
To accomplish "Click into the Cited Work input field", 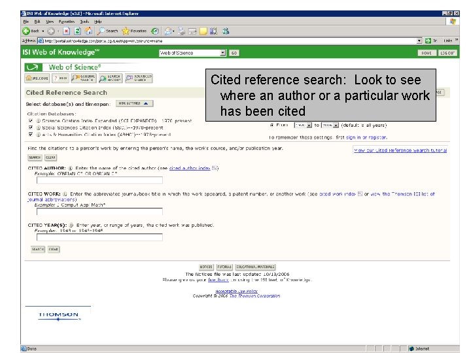I will click(99, 211).
